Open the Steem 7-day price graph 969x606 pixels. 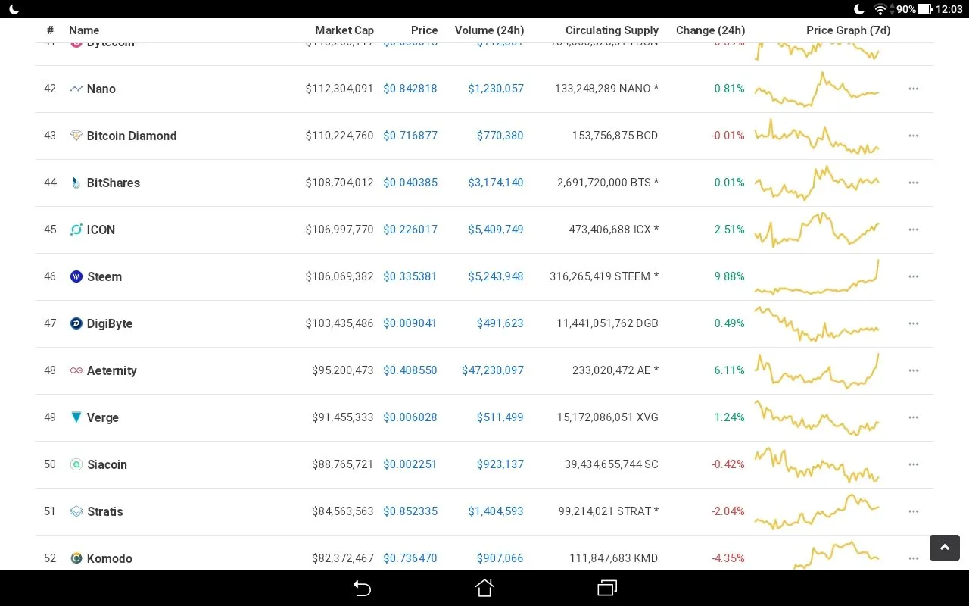817,277
